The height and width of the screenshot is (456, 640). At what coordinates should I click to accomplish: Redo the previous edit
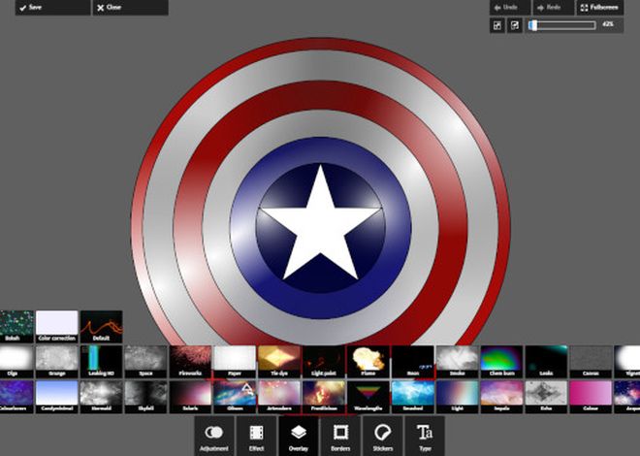(x=554, y=8)
